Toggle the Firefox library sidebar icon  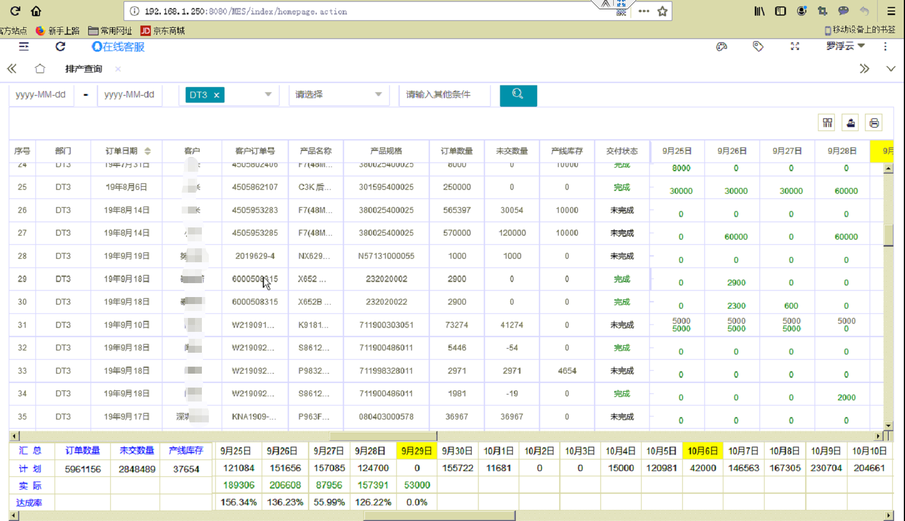[759, 10]
